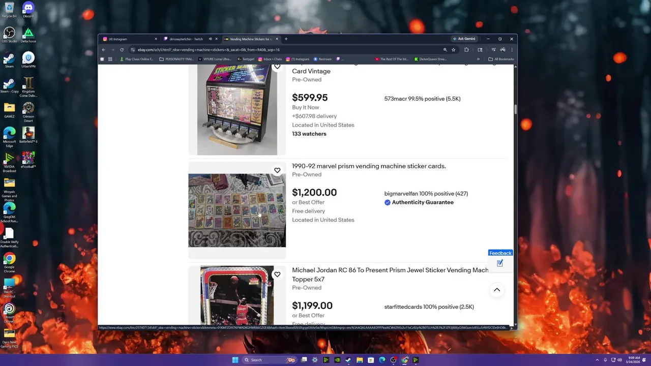Image resolution: width=651 pixels, height=366 pixels.
Task: Launch Steam from the desktop
Action: click(9, 60)
